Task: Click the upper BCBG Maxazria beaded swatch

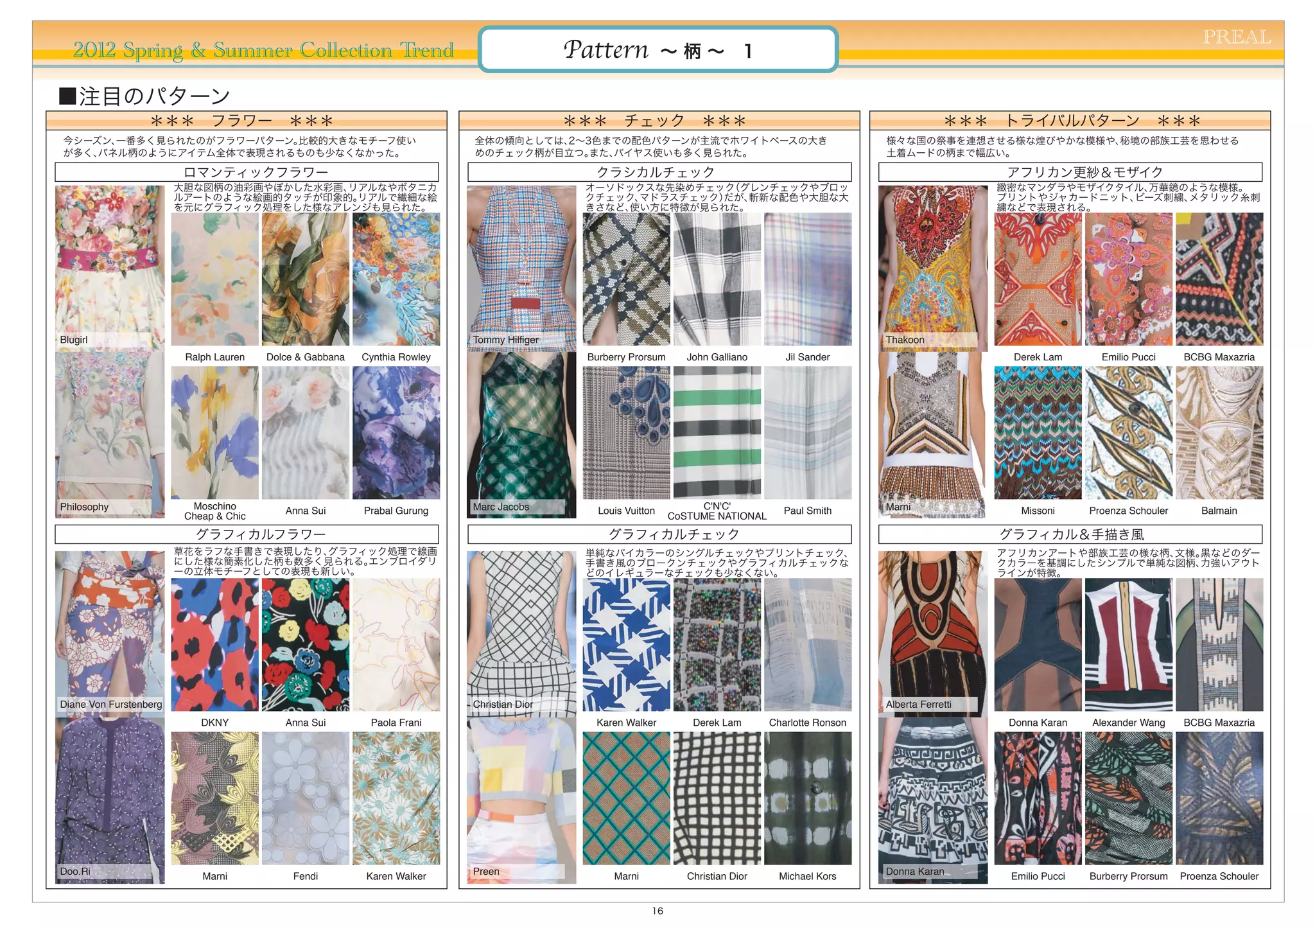Action: (x=1219, y=279)
